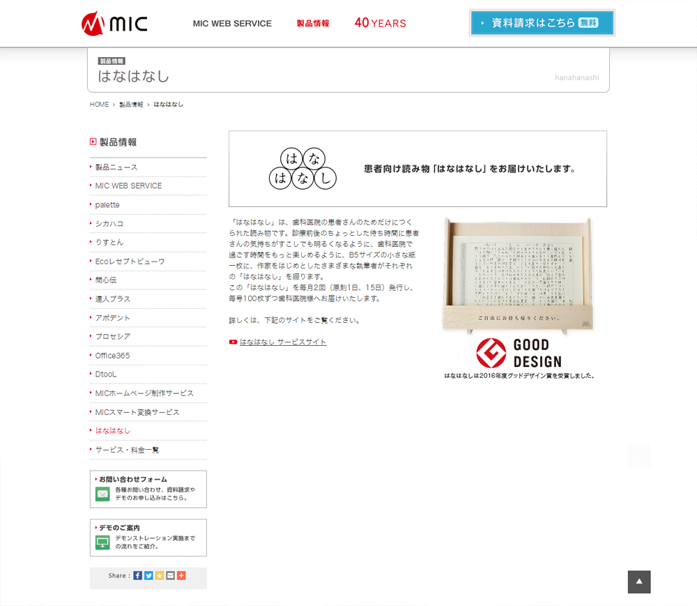Share this page on Facebook
The image size is (697, 606).
[138, 575]
